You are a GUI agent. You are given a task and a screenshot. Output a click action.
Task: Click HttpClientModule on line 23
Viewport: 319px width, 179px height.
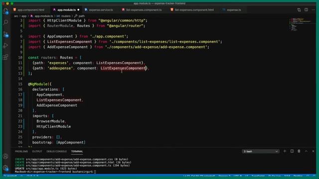tap(54, 126)
